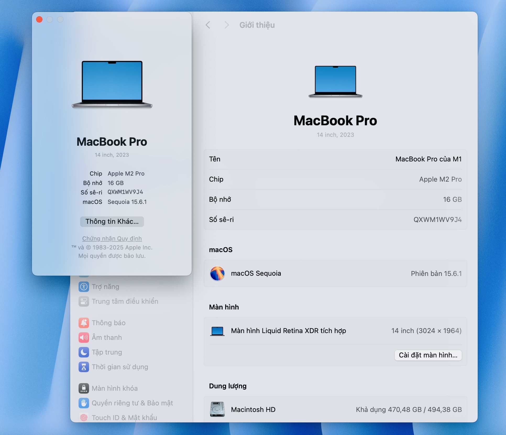Click the Touch ID fingerprint icon
This screenshot has height=435, width=506.
84,417
